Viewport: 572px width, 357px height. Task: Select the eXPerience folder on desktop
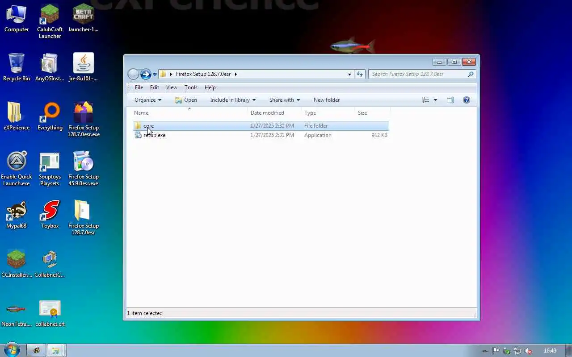[x=17, y=117]
